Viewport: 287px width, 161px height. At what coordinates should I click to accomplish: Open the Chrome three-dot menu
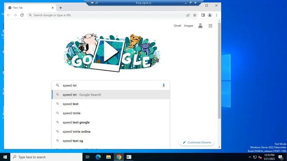coord(217,15)
